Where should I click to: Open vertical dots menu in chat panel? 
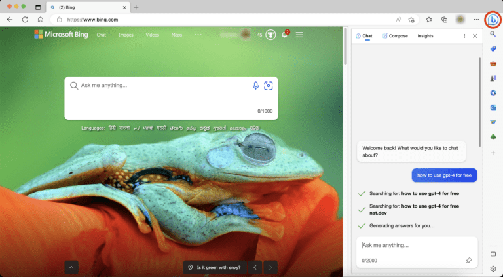pos(464,36)
